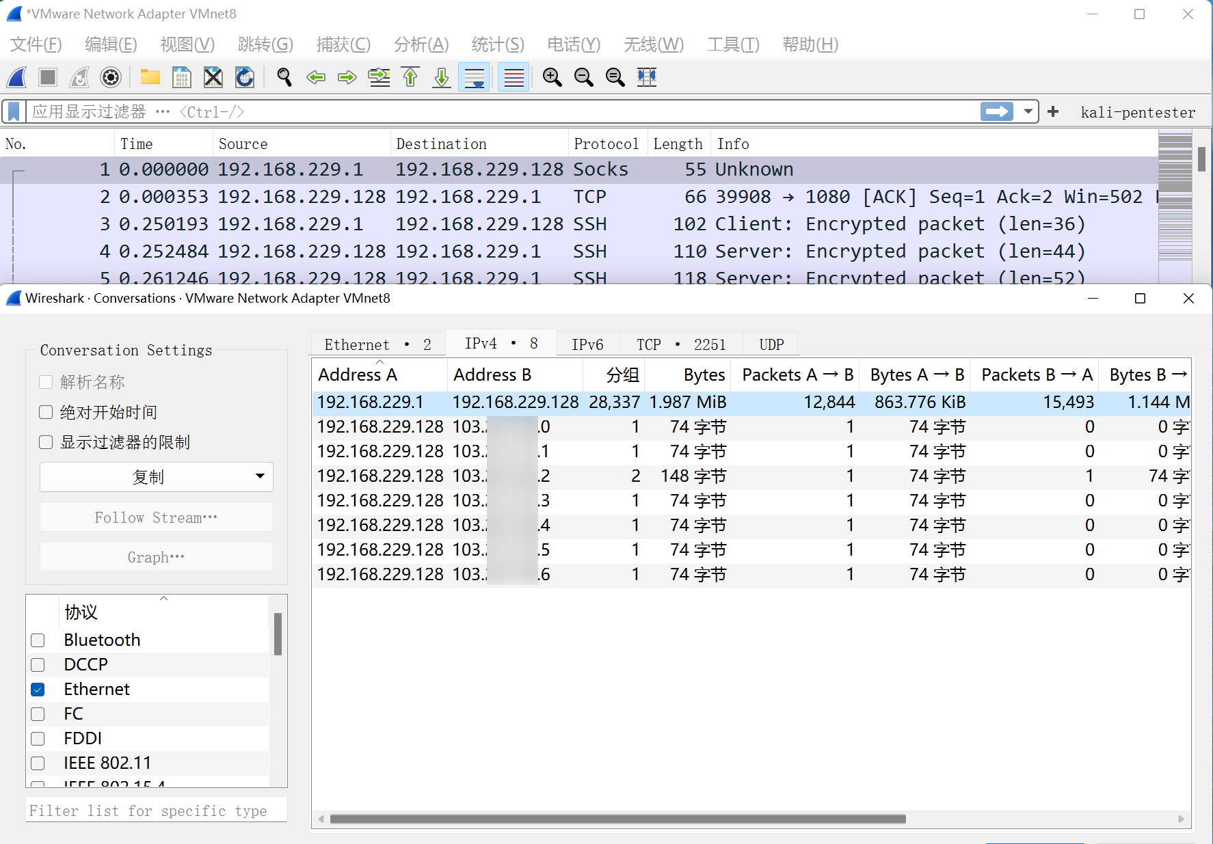Sort by Address B column header
This screenshot has height=844, width=1213.
[515, 375]
